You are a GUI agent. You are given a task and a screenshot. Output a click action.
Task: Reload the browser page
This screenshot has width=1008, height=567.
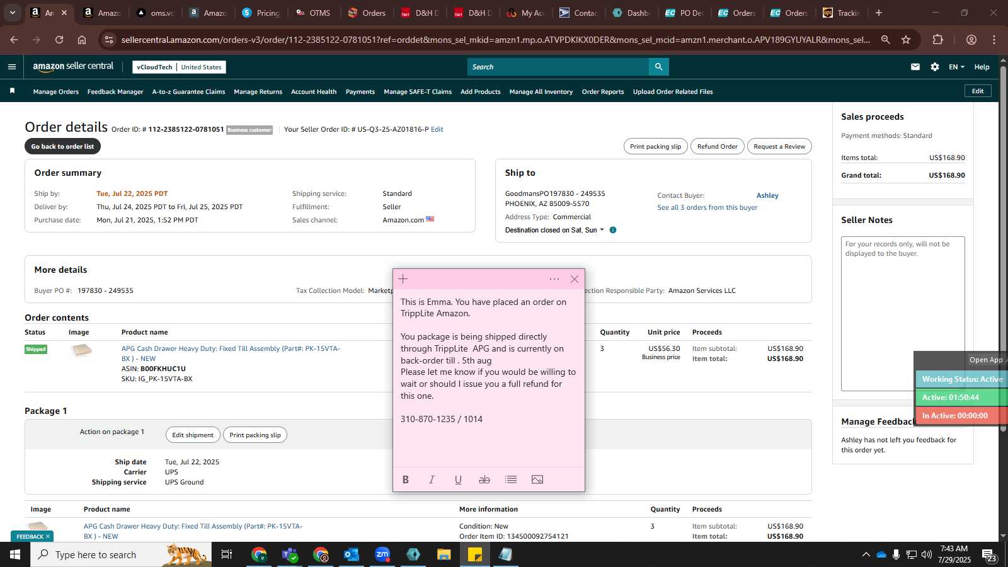point(59,40)
